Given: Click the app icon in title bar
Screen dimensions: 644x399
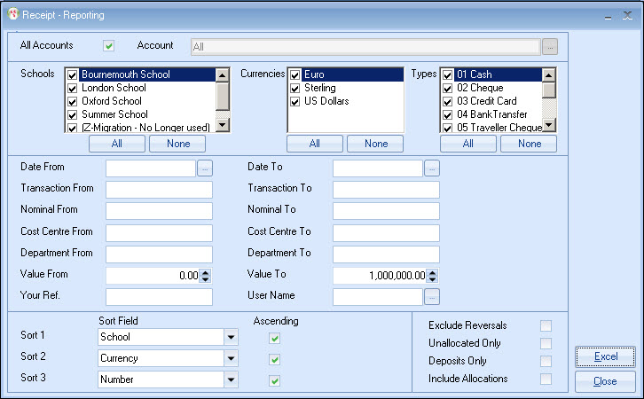Looking at the screenshot, I should [x=12, y=15].
